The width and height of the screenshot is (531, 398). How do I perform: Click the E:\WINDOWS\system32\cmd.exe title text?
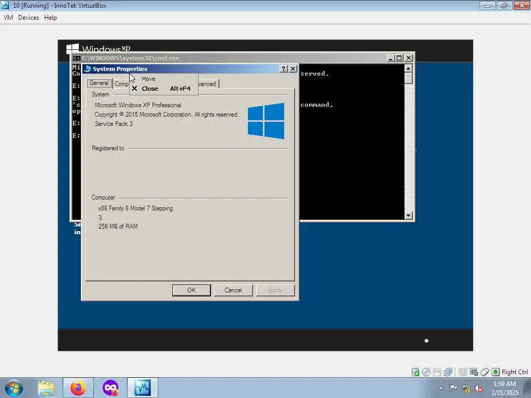click(130, 58)
